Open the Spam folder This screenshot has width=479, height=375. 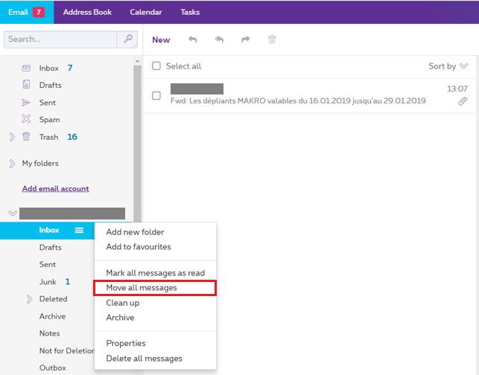tap(49, 120)
